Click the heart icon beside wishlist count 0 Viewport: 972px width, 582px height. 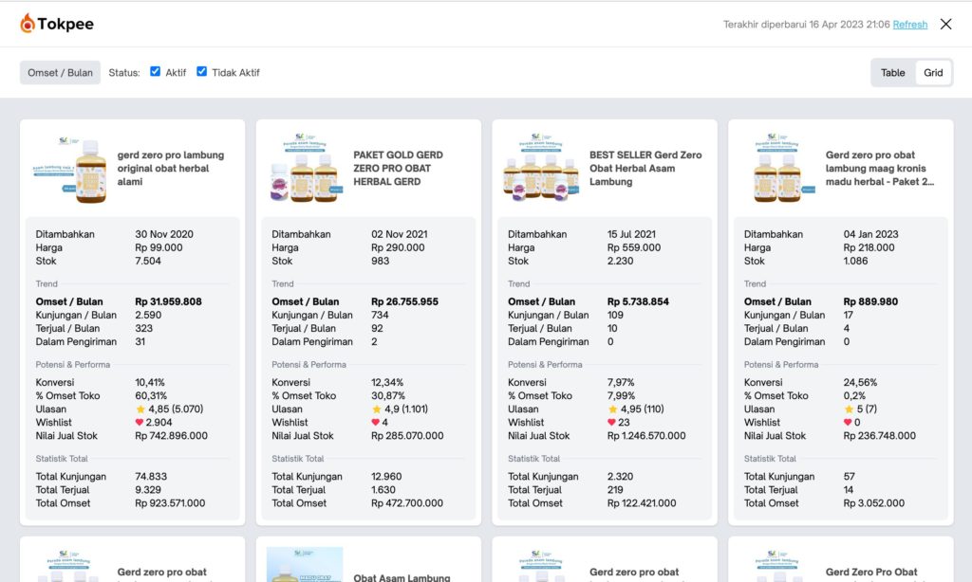849,423
